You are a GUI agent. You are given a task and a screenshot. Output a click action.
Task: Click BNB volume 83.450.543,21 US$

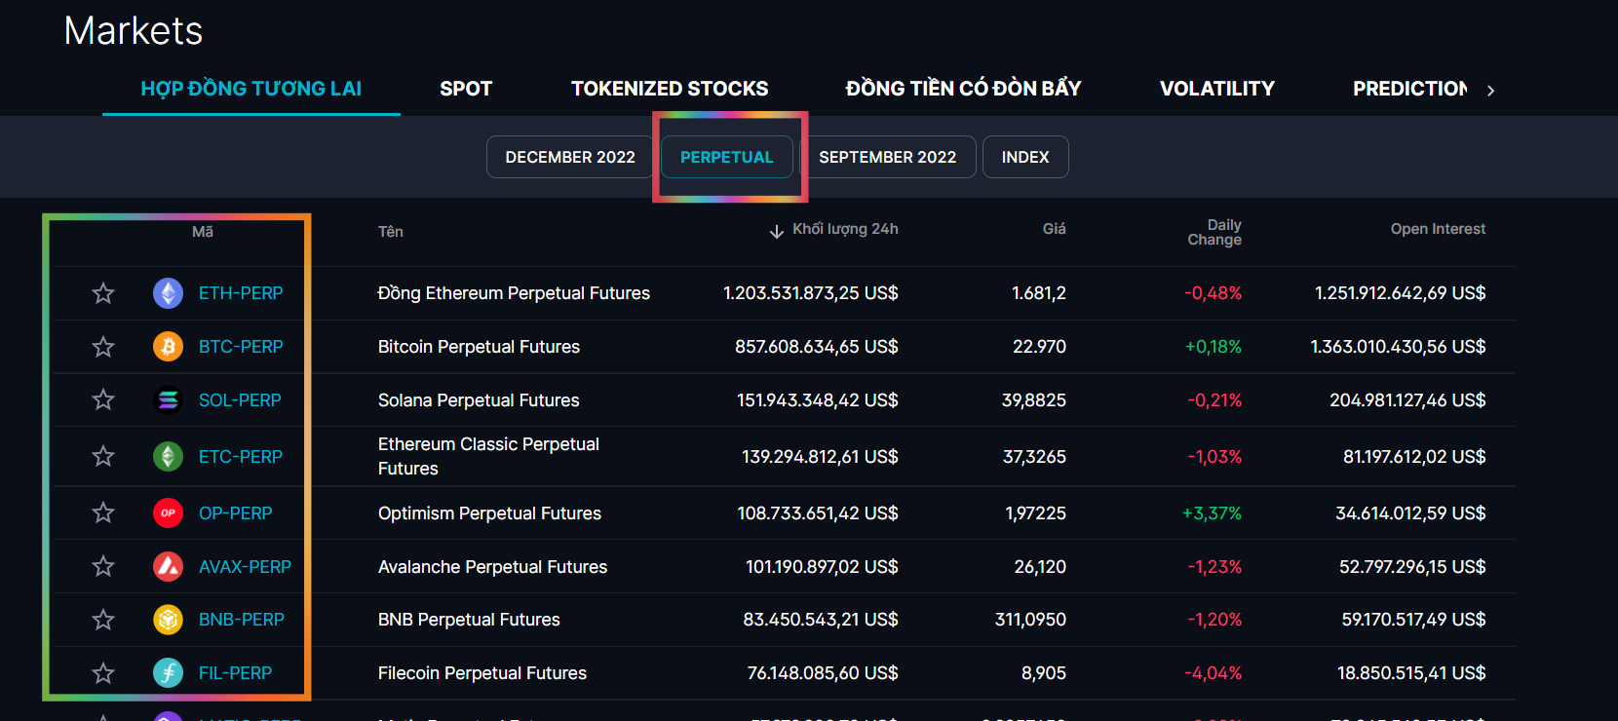[x=821, y=620]
